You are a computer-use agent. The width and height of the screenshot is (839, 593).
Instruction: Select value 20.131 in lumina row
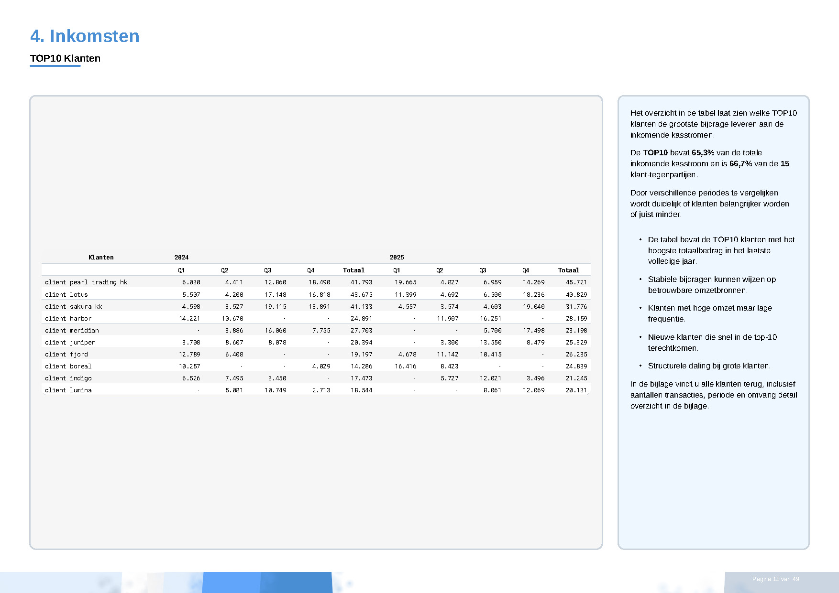(576, 390)
